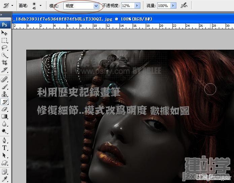The height and width of the screenshot is (183, 234).
Task: Select the History Brush tool in toolbox
Action: [x=5, y=102]
